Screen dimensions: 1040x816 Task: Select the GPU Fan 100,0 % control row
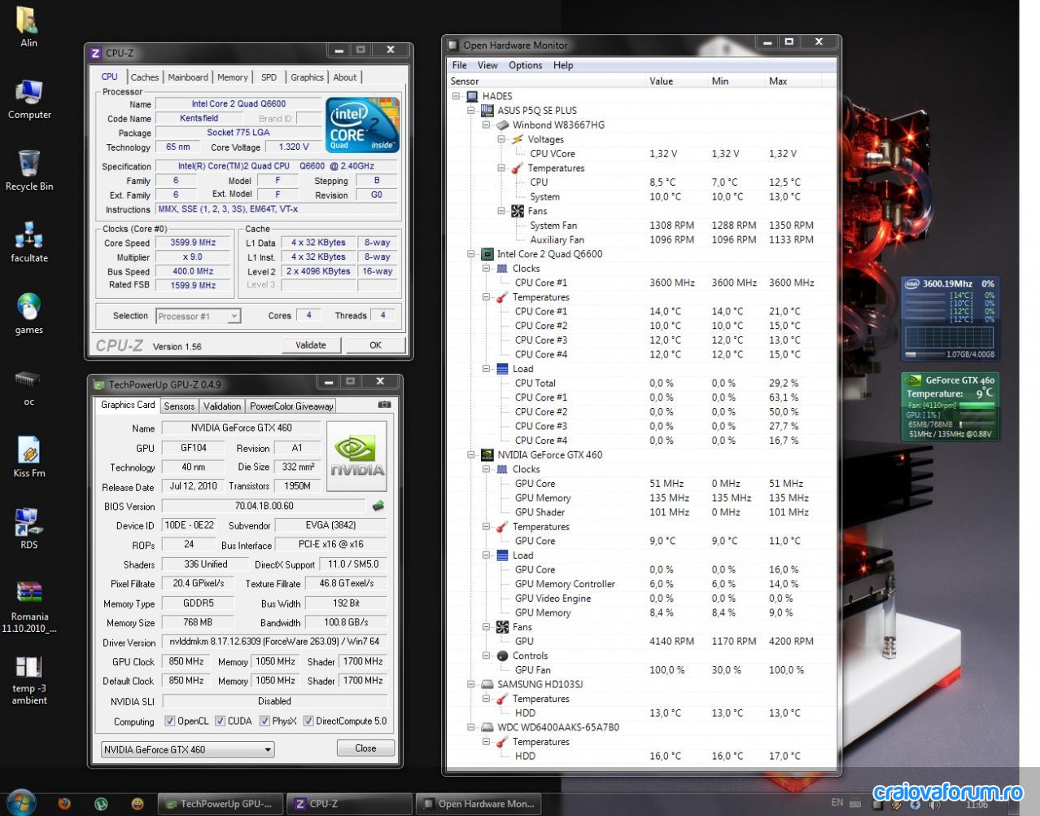643,670
